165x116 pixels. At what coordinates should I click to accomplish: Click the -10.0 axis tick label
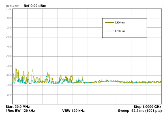pyautogui.click(x=9, y=18)
